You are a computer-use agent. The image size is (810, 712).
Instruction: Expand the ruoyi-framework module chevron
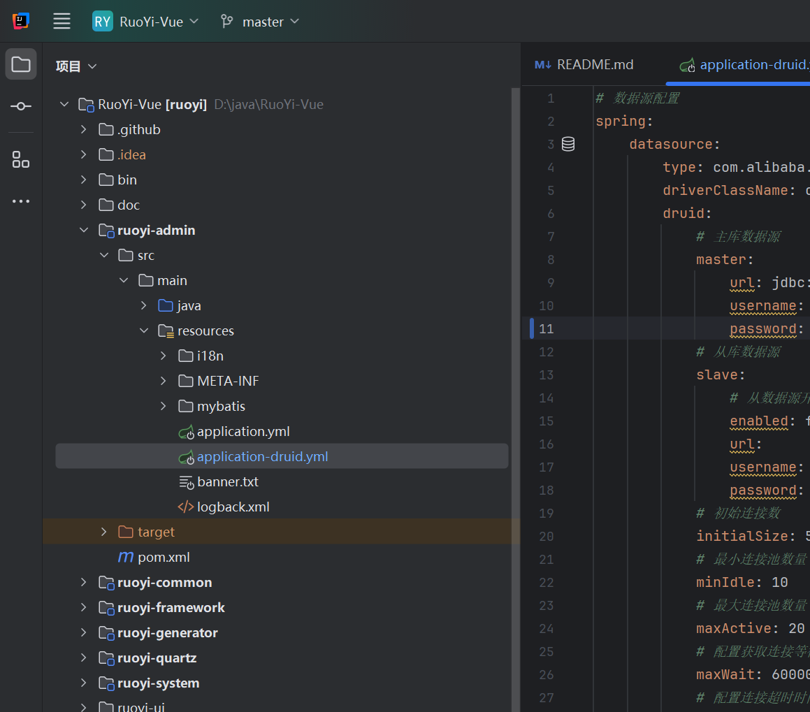(84, 608)
